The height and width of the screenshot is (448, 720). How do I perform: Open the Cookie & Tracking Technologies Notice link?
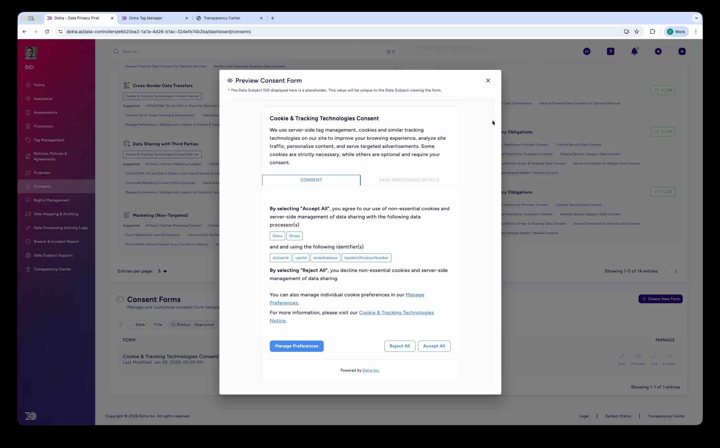click(x=396, y=313)
